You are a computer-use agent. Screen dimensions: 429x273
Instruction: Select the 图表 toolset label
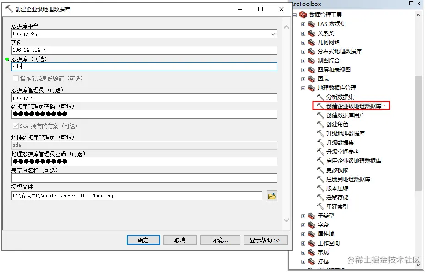pyautogui.click(x=323, y=79)
